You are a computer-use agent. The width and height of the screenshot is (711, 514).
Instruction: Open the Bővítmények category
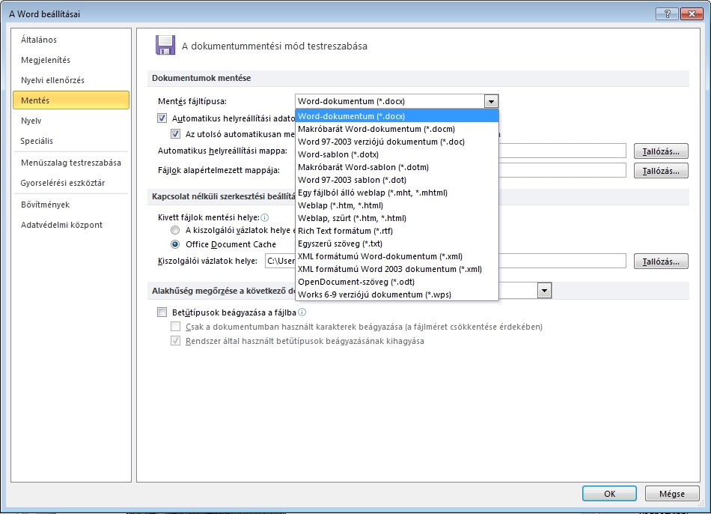(71, 205)
